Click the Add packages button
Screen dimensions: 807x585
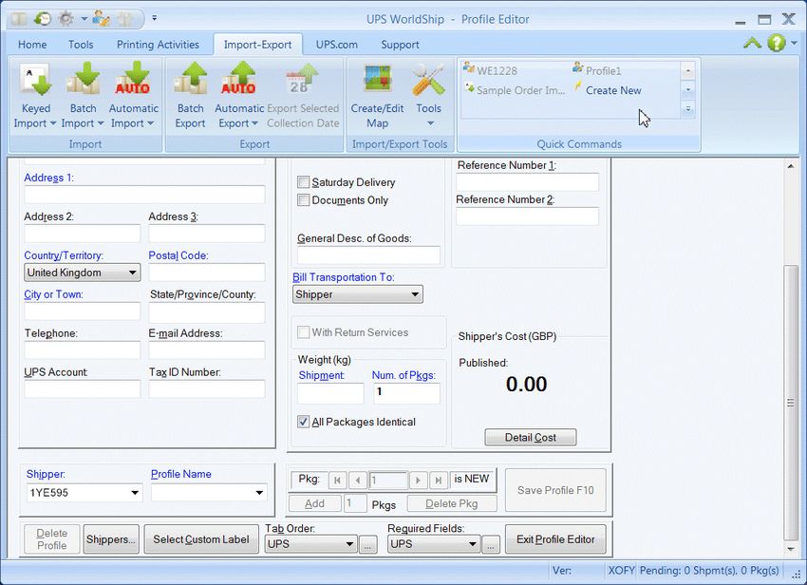(x=314, y=503)
